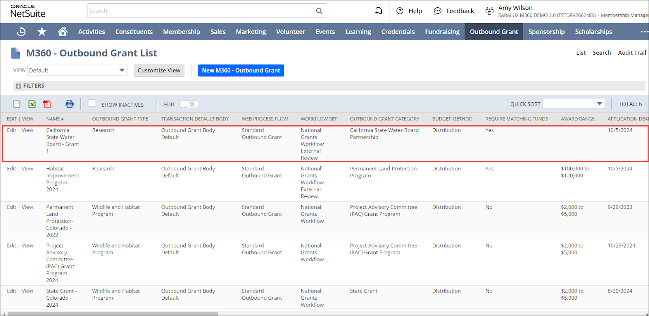Print the grant list
The width and height of the screenshot is (649, 316).
tap(70, 104)
